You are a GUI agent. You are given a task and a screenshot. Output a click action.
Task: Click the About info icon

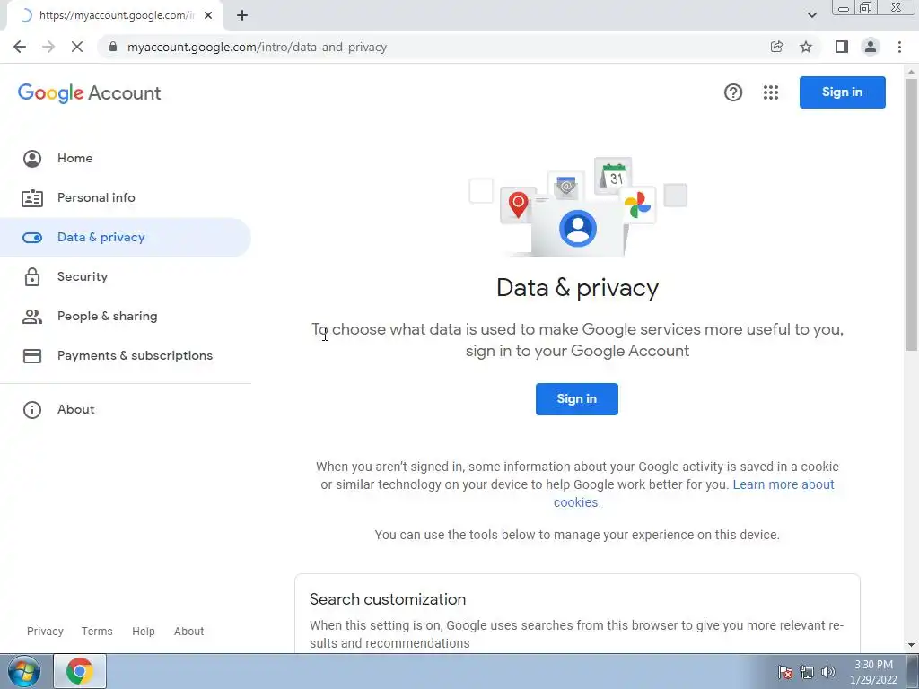[x=32, y=409]
